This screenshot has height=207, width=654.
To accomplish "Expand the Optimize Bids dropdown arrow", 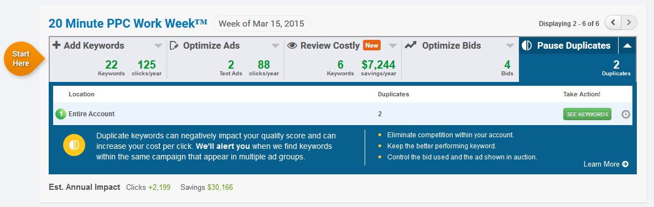I will [510, 45].
